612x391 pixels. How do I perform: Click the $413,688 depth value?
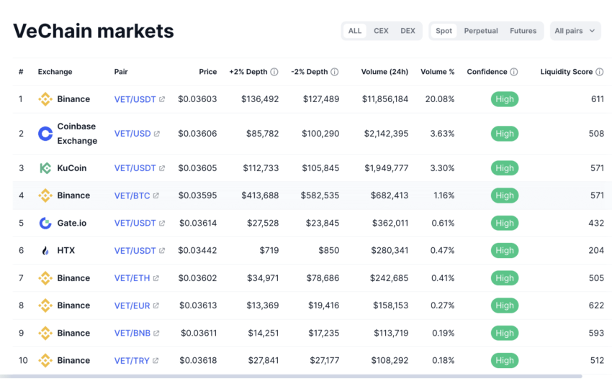260,195
